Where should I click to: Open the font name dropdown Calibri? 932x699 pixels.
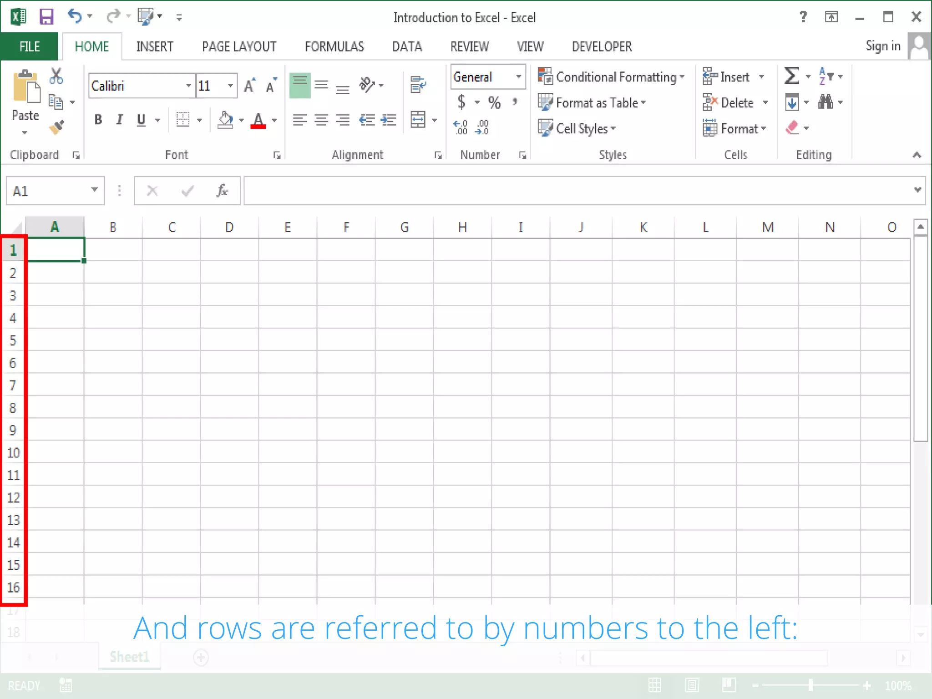coord(188,86)
